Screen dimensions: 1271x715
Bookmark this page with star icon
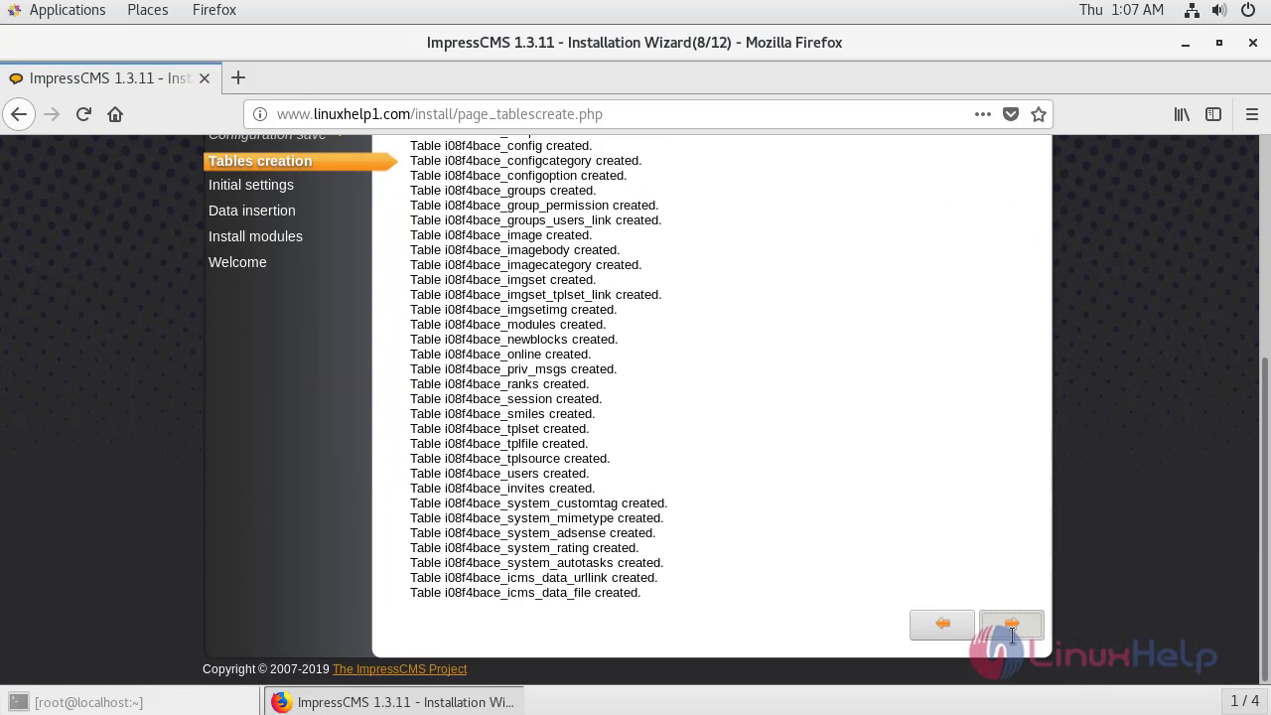point(1039,114)
